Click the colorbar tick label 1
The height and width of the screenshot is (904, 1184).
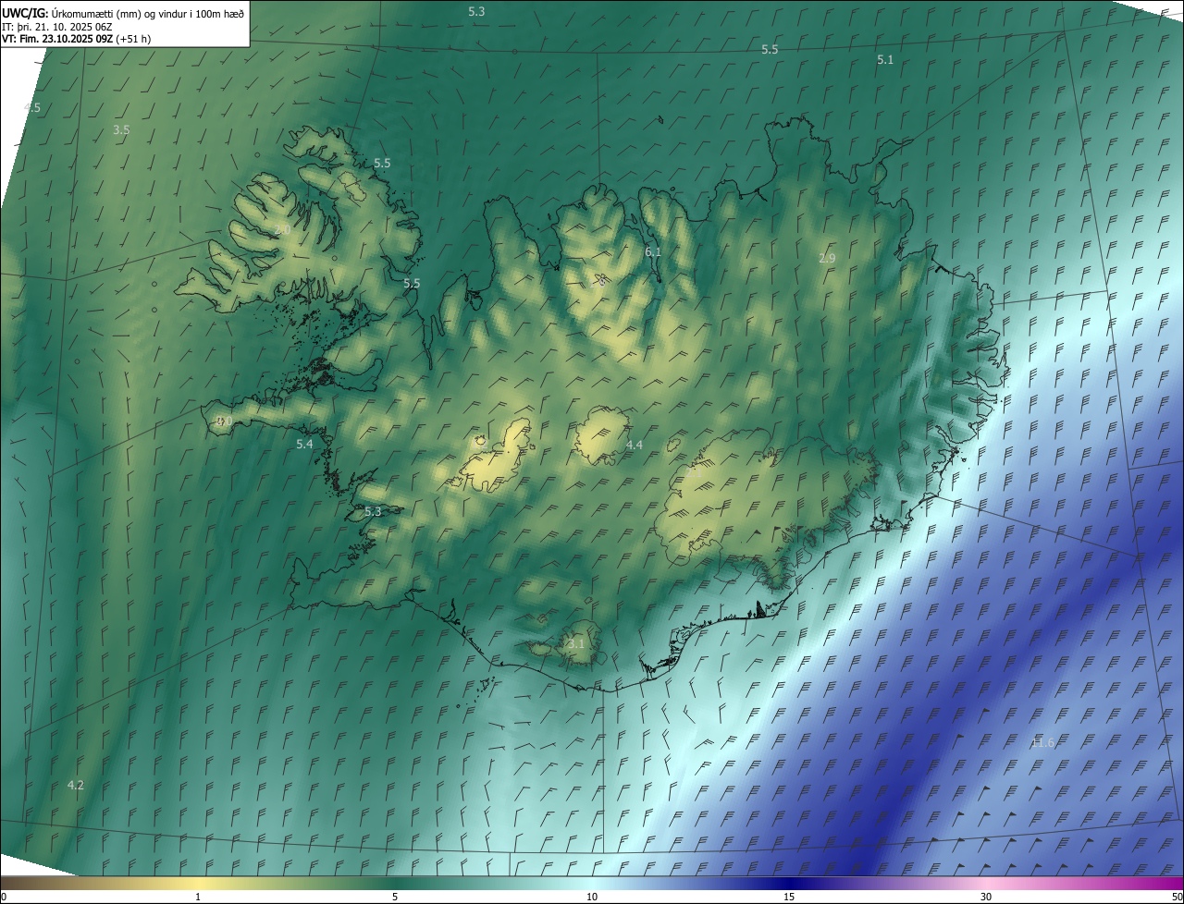(x=198, y=897)
